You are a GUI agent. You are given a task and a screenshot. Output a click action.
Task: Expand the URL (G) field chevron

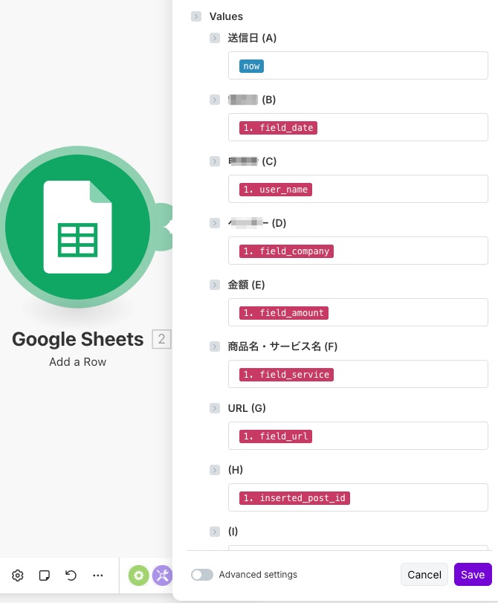[x=215, y=408]
